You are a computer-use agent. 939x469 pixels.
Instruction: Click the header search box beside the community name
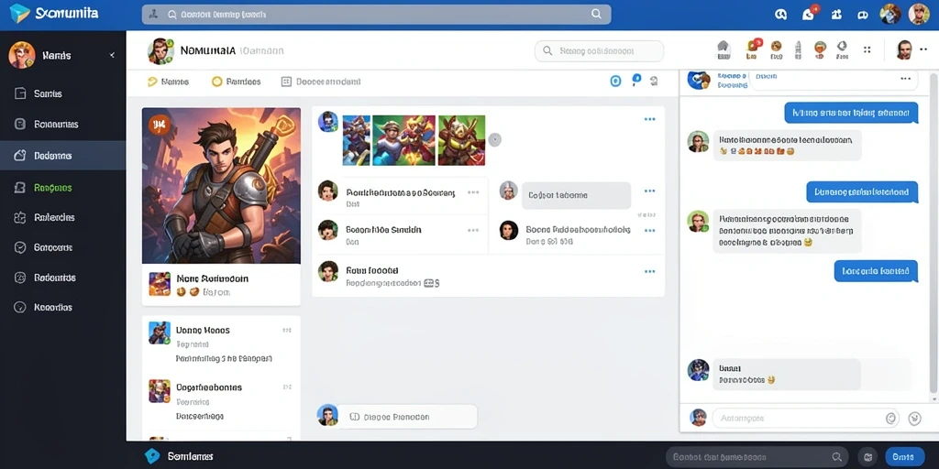click(599, 51)
